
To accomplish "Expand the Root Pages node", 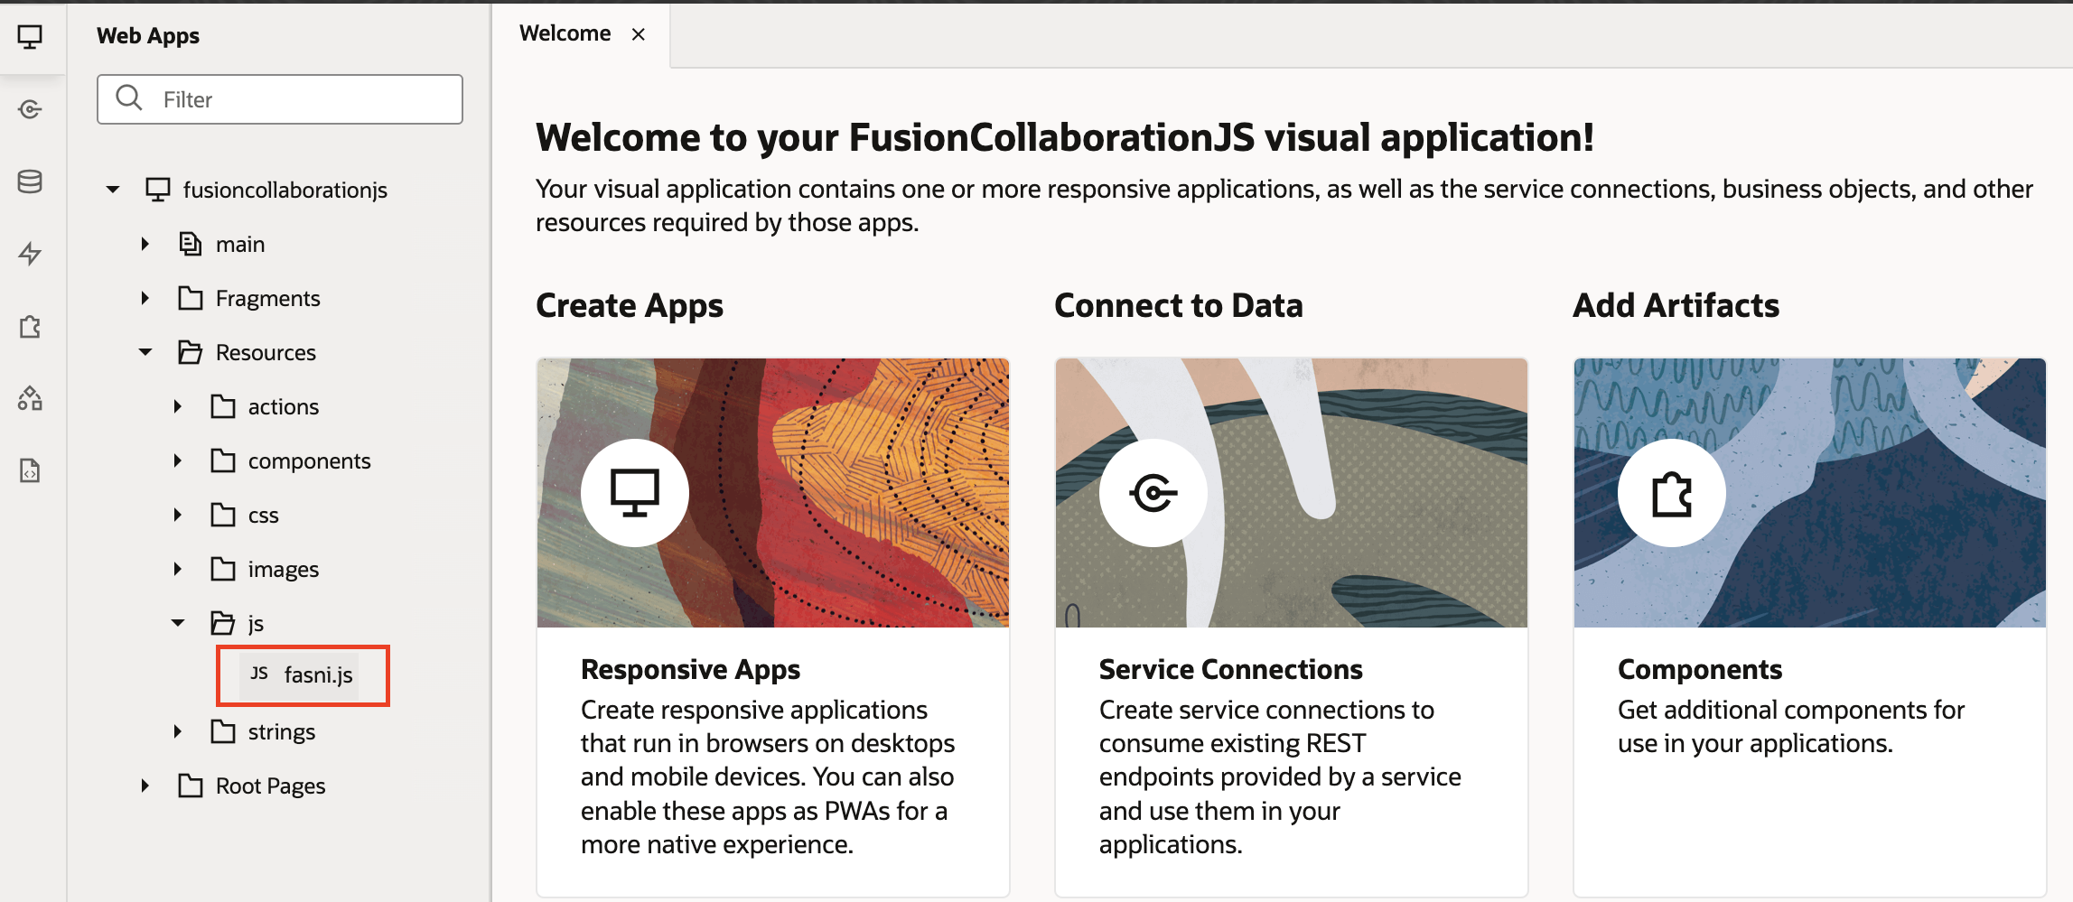I will [x=145, y=785].
